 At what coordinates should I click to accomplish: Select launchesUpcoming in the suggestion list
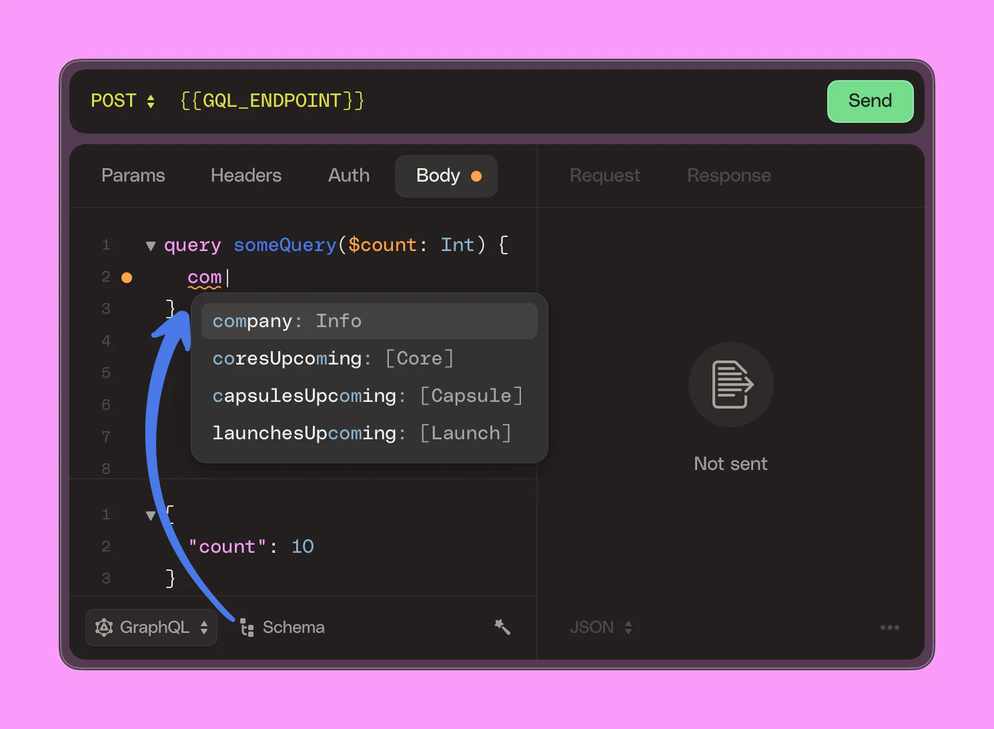361,433
